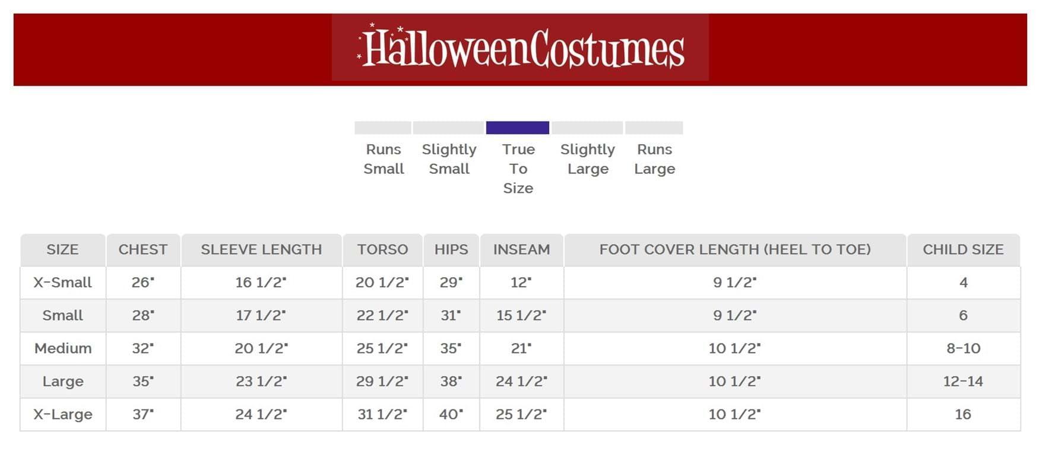Click the SIZE column header
The image size is (1039, 451).
62,250
